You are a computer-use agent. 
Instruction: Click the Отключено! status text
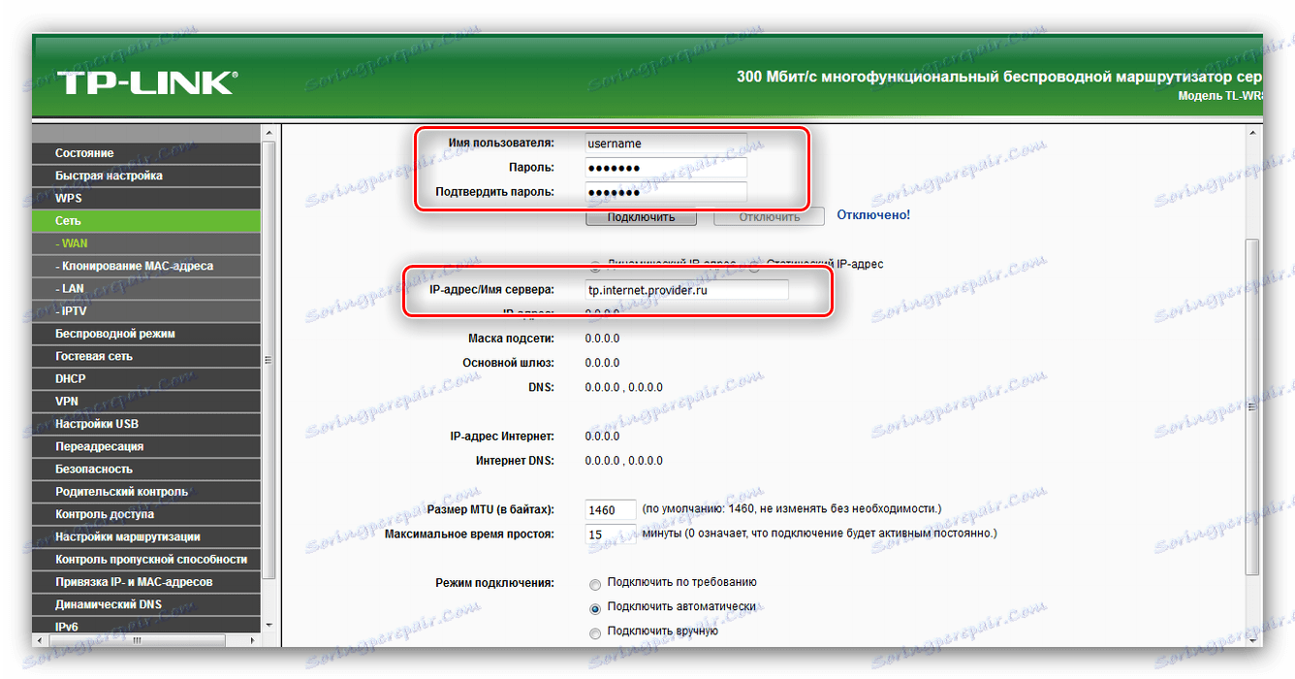tap(873, 215)
